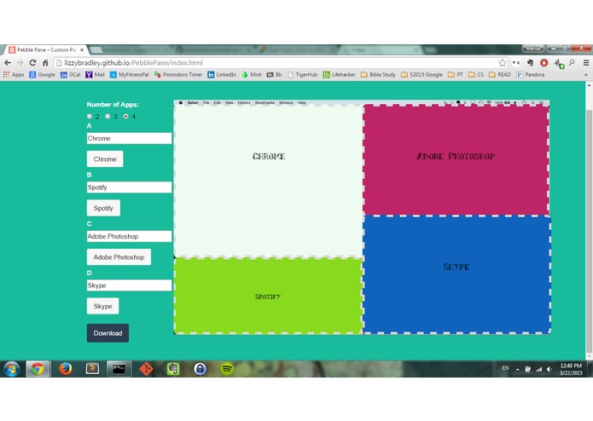Open the Lifehacker bookmark
The image size is (593, 421).
(x=340, y=75)
